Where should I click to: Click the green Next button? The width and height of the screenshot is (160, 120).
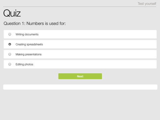(80, 76)
